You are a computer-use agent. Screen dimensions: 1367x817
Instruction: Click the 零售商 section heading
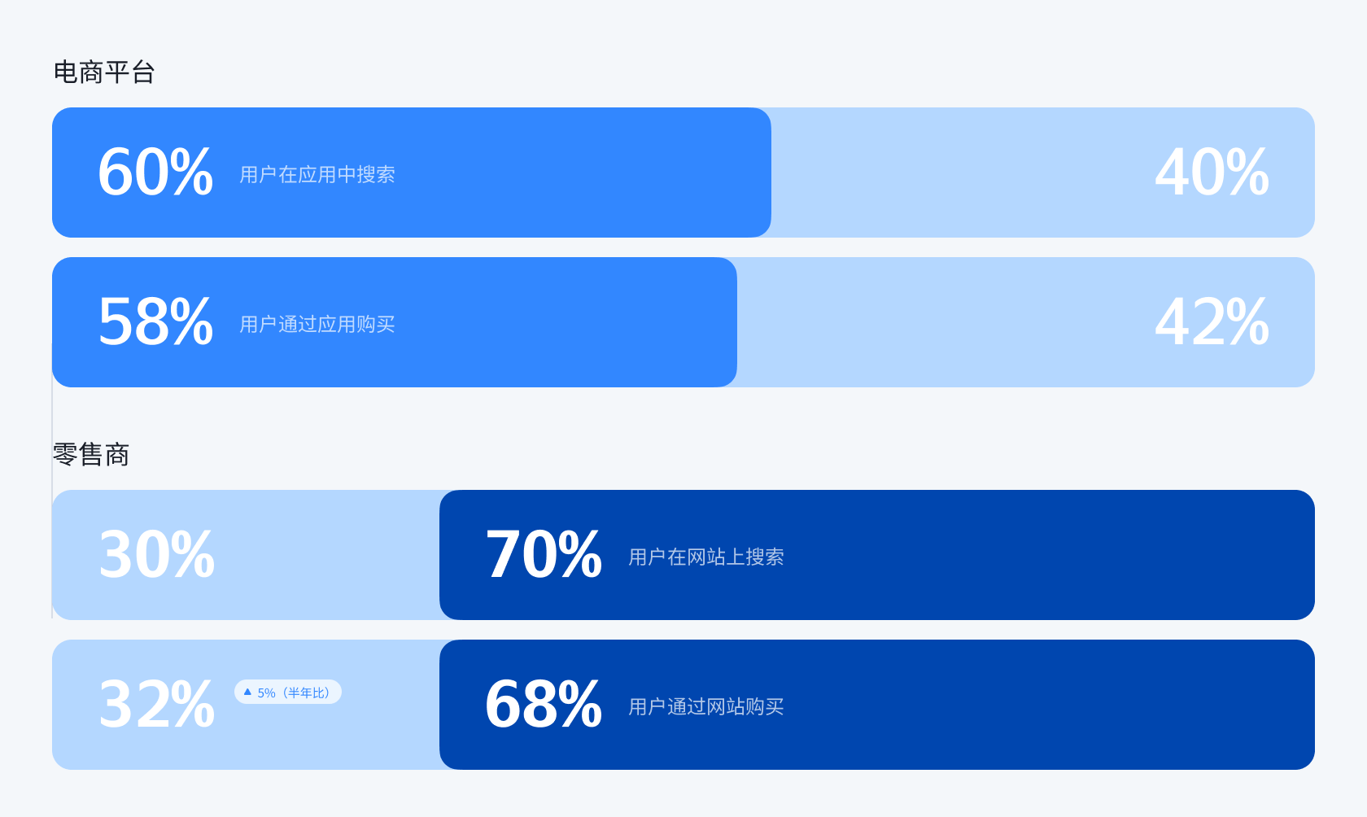(x=91, y=454)
